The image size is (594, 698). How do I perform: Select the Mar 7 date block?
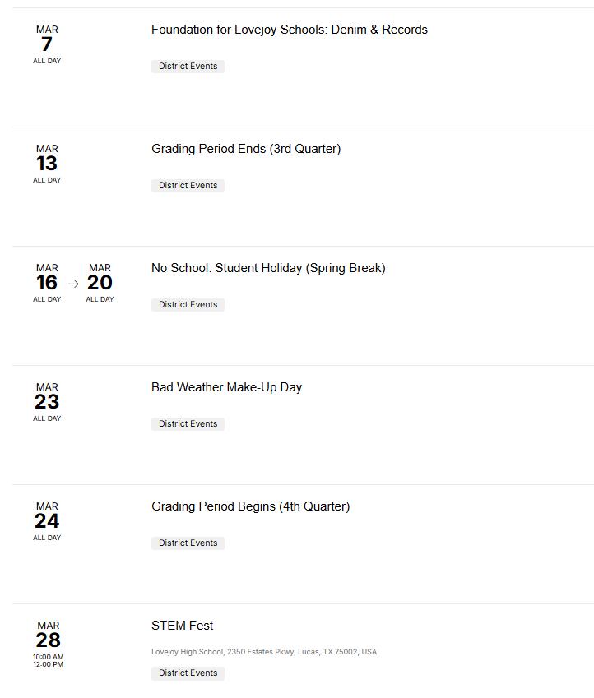[47, 44]
